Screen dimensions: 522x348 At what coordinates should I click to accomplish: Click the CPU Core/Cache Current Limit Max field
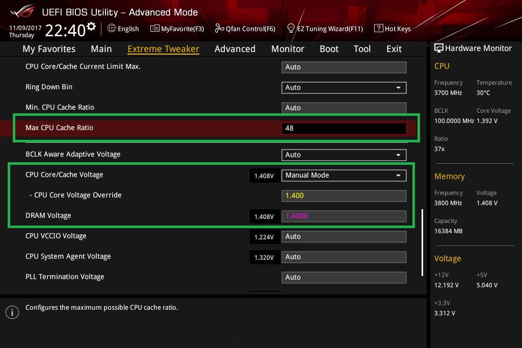click(x=344, y=67)
